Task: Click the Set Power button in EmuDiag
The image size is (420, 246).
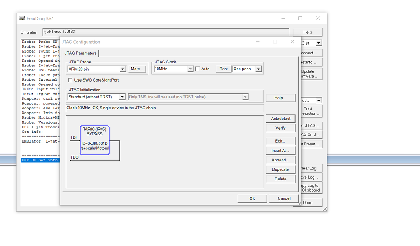Action: point(312,144)
